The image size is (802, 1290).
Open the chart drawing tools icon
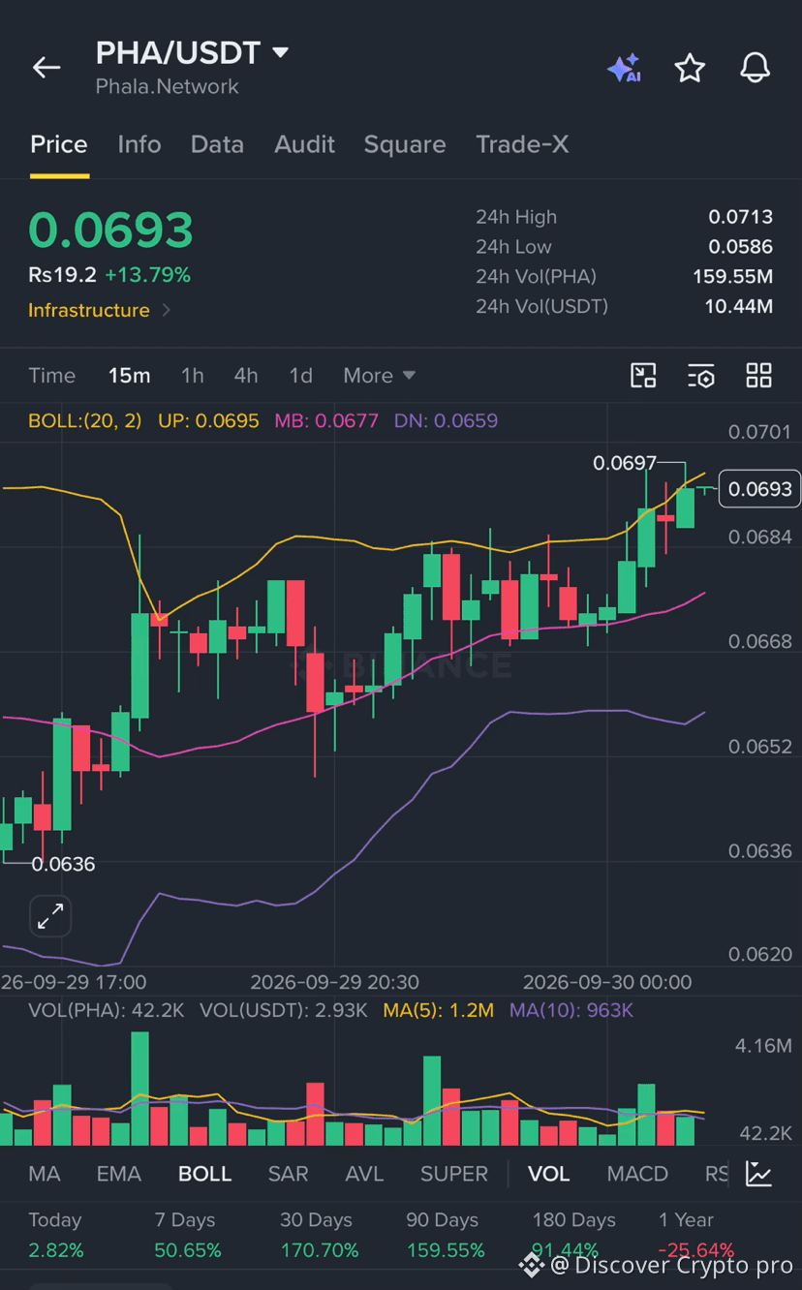[643, 376]
